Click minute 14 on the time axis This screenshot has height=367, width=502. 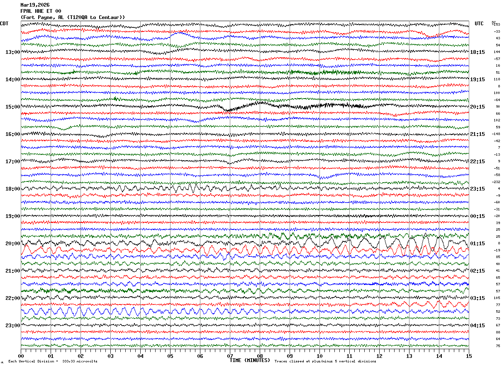(x=439, y=356)
